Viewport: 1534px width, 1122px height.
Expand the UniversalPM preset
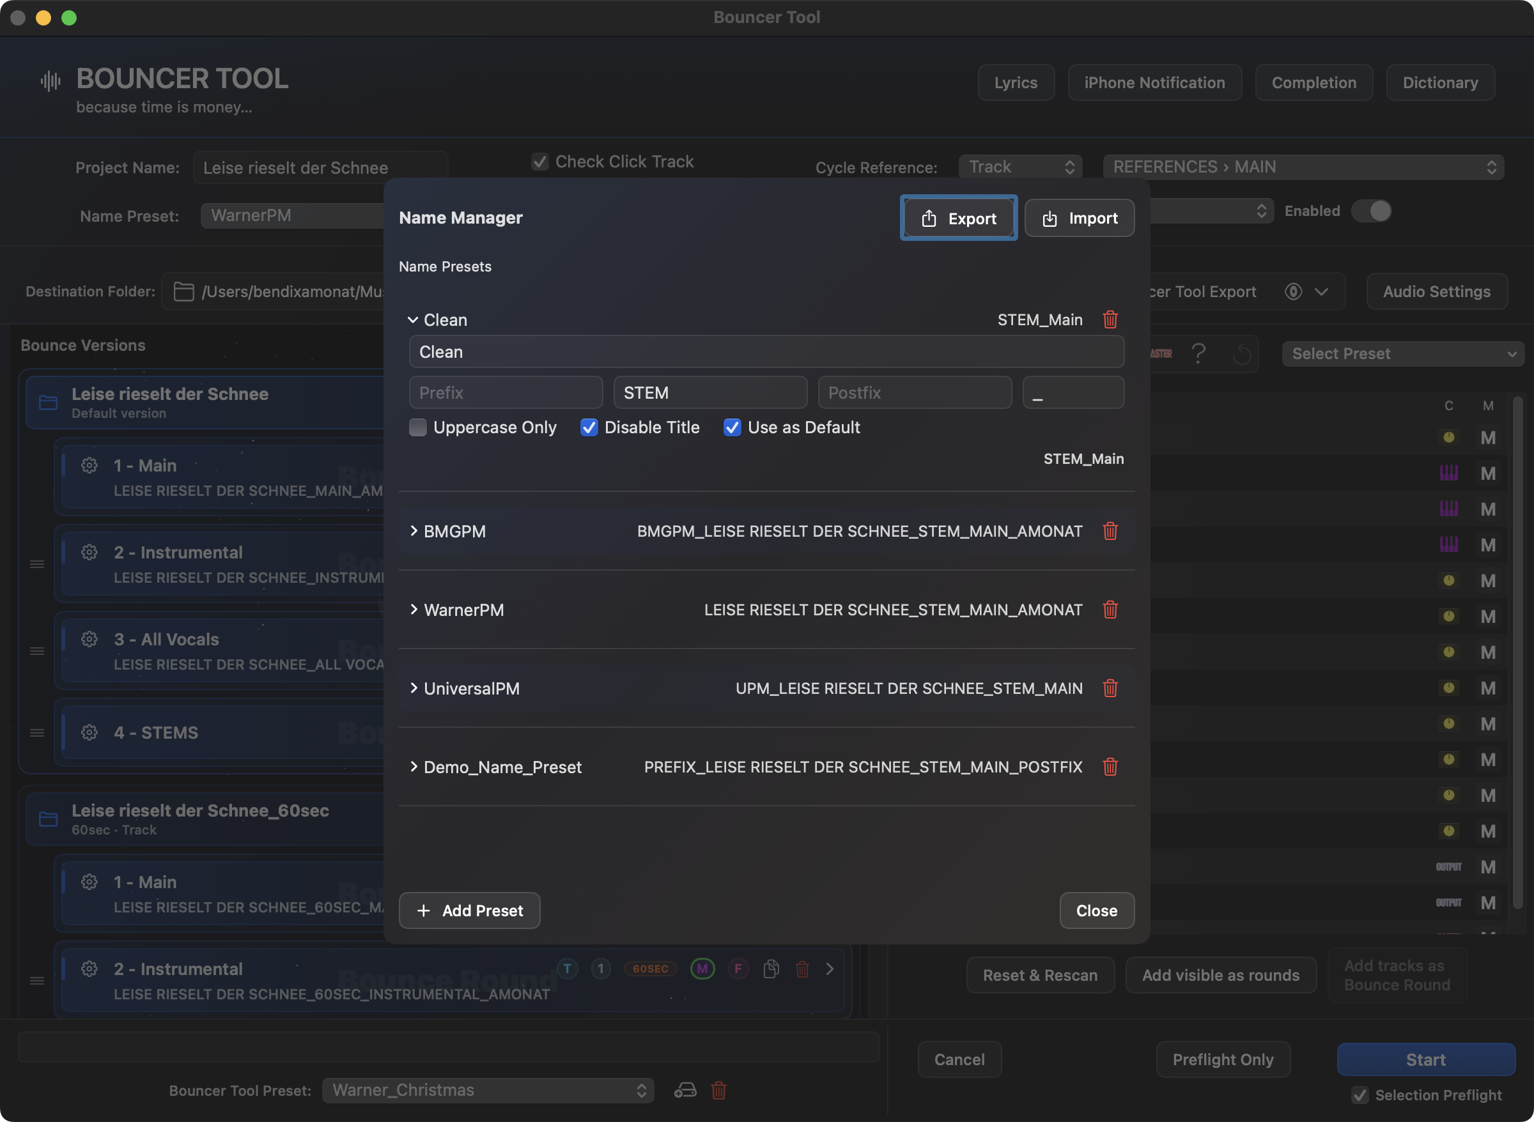pyautogui.click(x=413, y=688)
